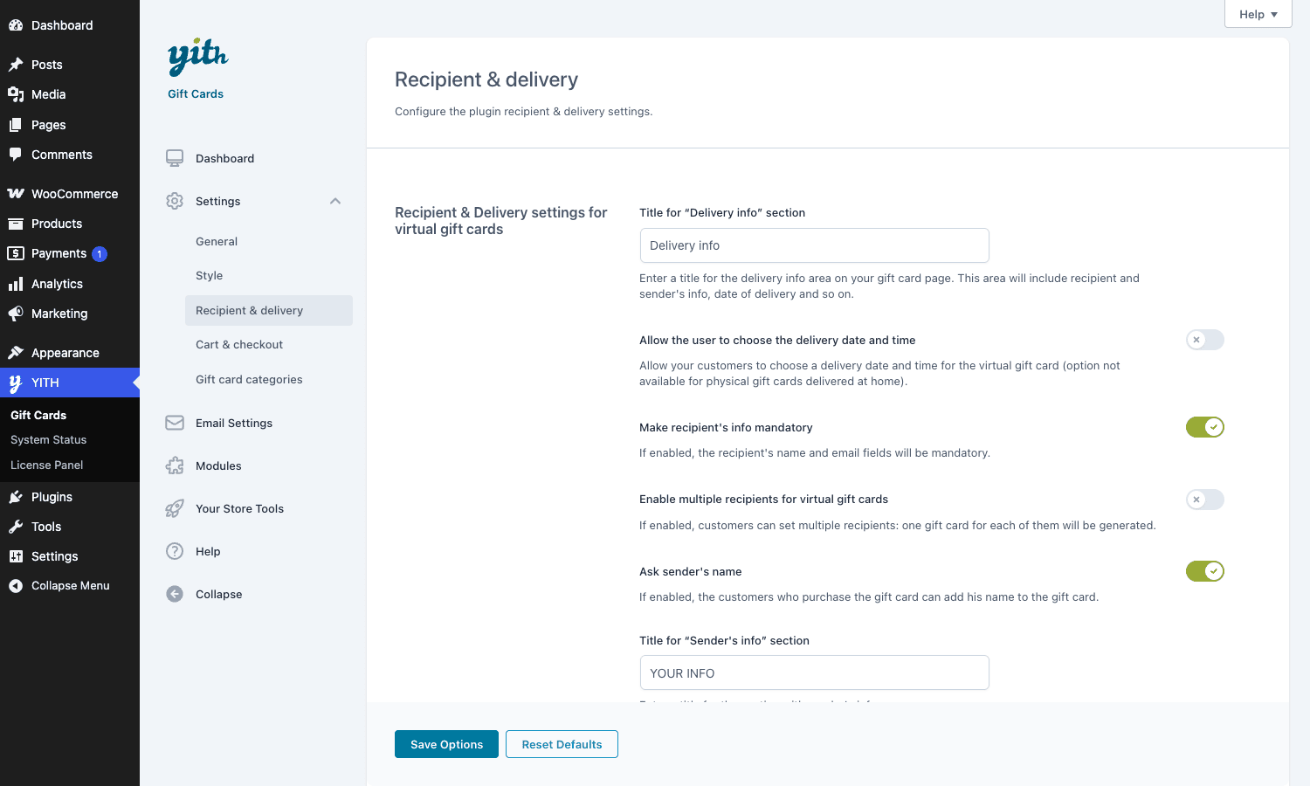Image resolution: width=1310 pixels, height=786 pixels.
Task: Open the Modules section label
Action: (x=218, y=465)
